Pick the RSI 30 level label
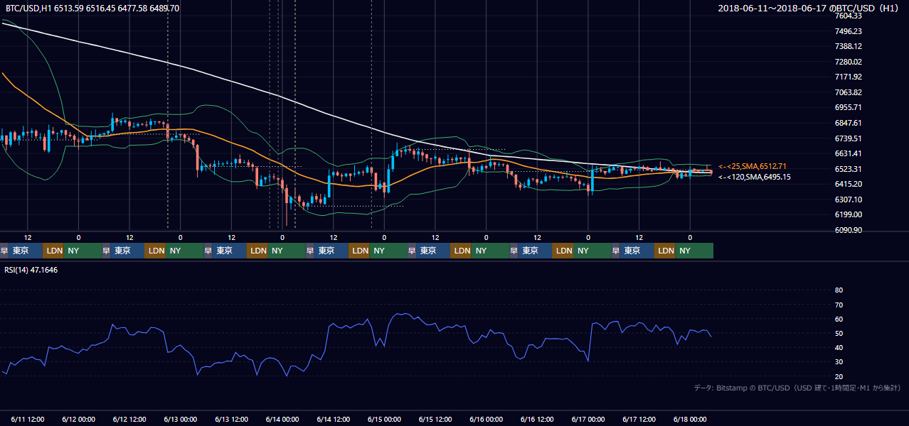Screen dimensions: 909x426 839,362
